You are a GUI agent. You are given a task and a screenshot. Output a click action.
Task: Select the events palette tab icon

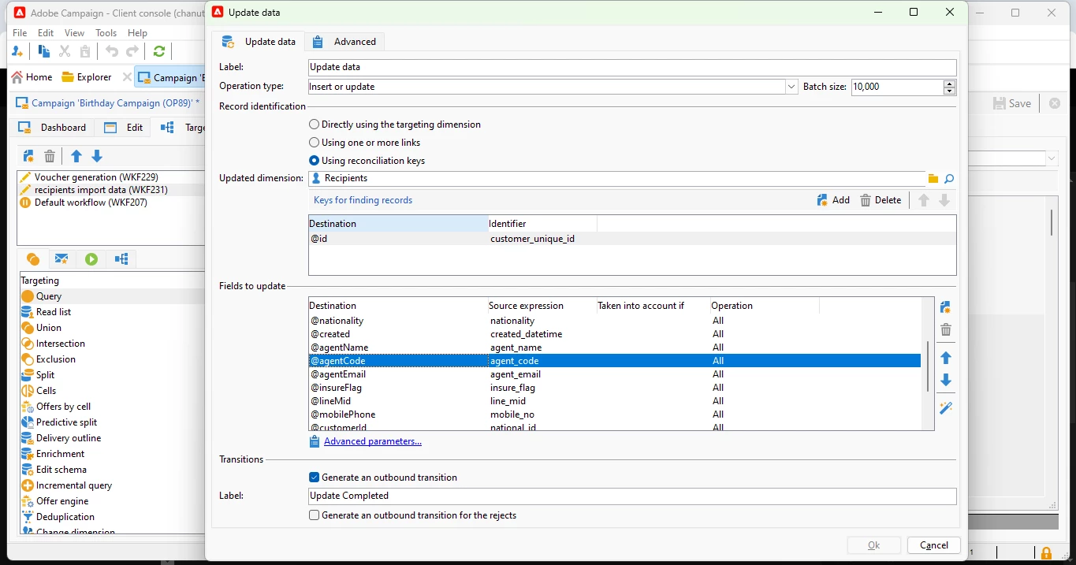121,258
